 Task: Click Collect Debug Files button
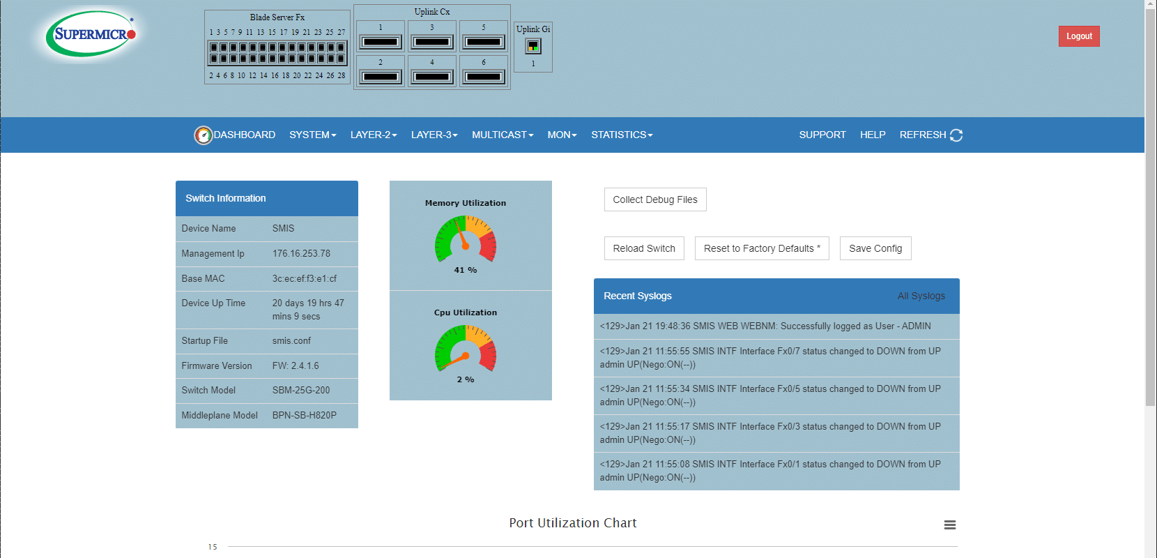(x=655, y=199)
